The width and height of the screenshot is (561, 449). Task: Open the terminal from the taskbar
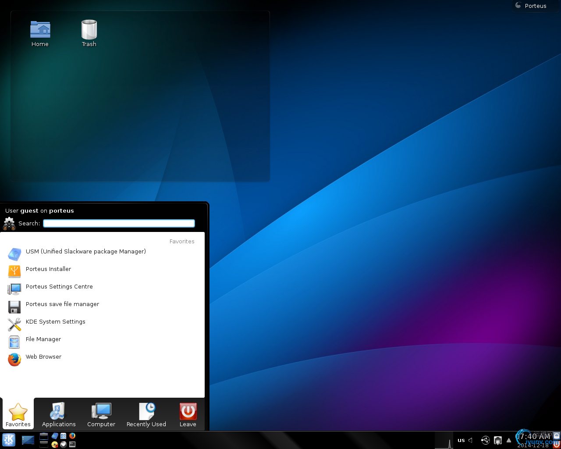click(x=72, y=444)
